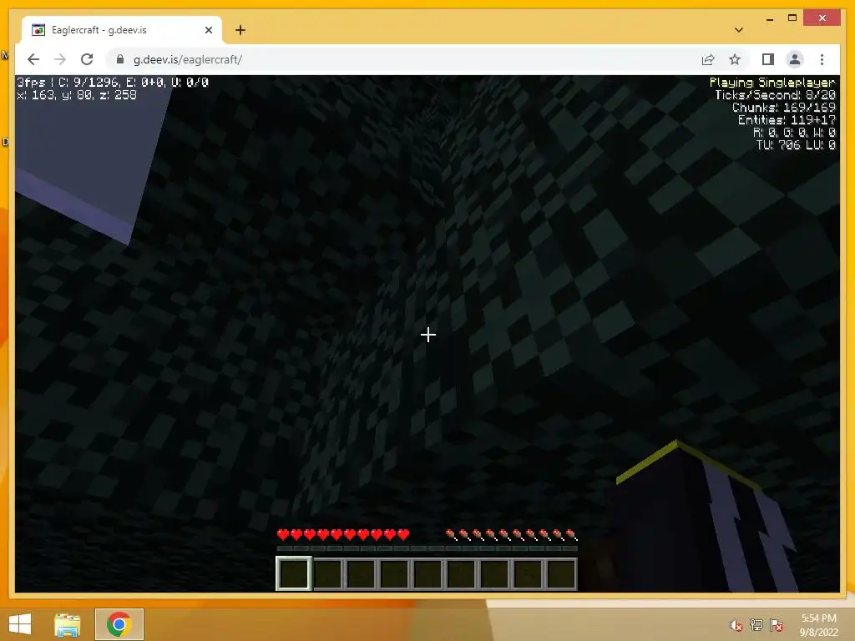Open a new browser tab
The height and width of the screenshot is (641, 855).
pyautogui.click(x=240, y=30)
